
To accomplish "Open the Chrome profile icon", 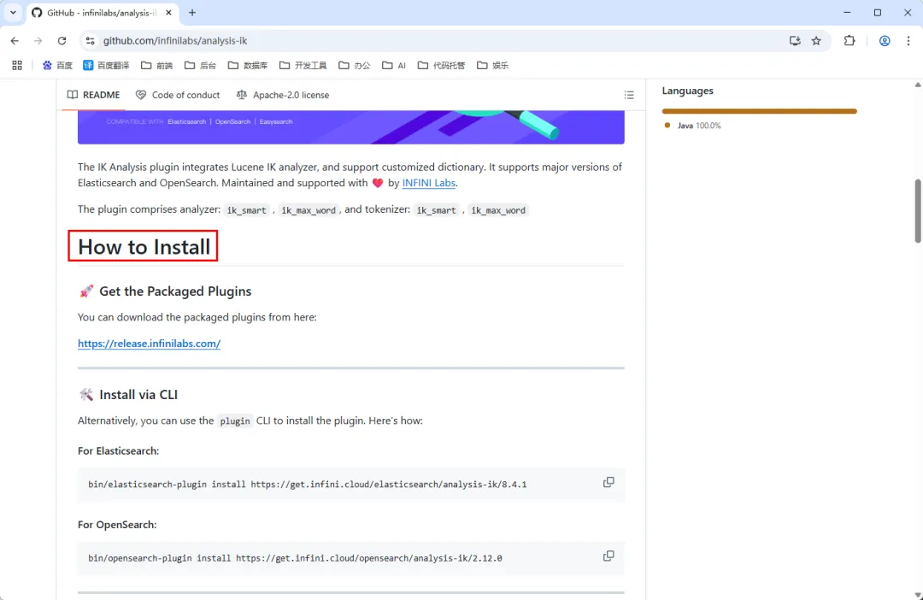I will [885, 41].
